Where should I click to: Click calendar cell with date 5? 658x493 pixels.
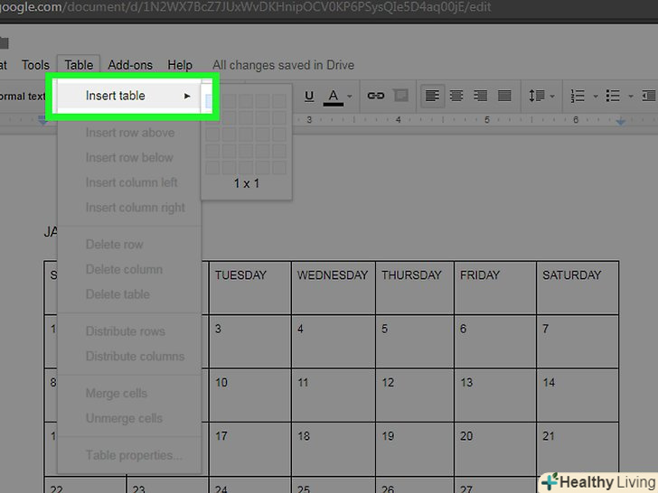point(415,341)
